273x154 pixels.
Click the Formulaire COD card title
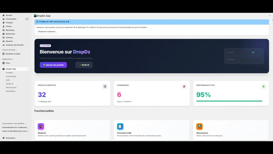pos(124,133)
